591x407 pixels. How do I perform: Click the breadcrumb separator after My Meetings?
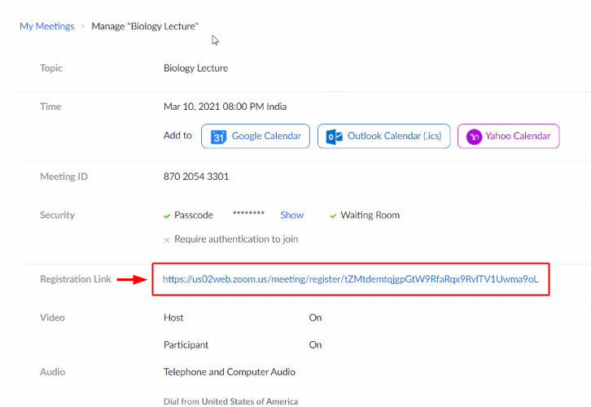point(82,27)
